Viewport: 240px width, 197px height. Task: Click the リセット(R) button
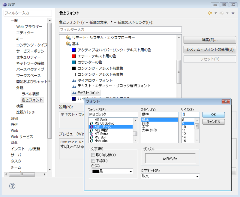pyautogui.click(x=210, y=59)
